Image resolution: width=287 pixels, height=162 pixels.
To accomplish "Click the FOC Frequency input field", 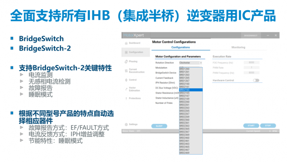I will point(251,63).
